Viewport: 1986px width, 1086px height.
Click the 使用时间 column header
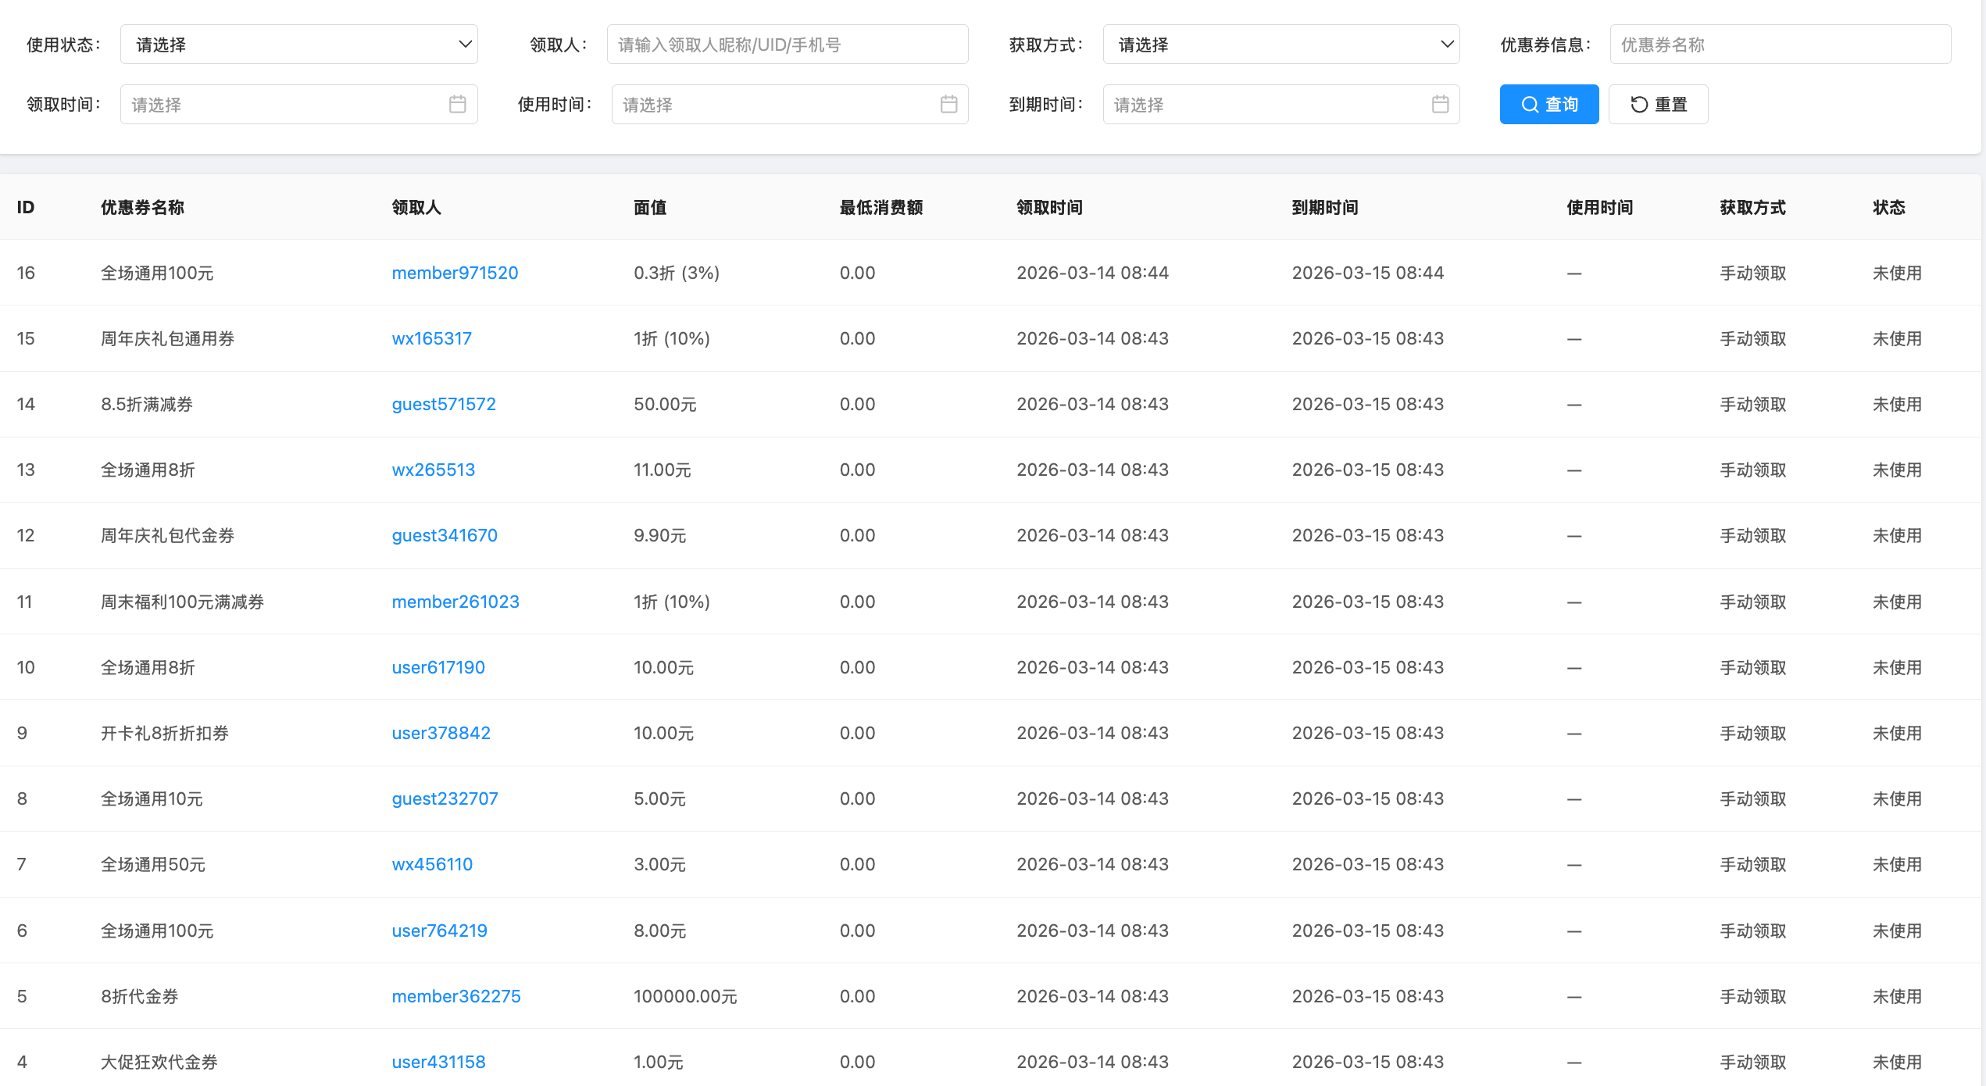[x=1600, y=207]
